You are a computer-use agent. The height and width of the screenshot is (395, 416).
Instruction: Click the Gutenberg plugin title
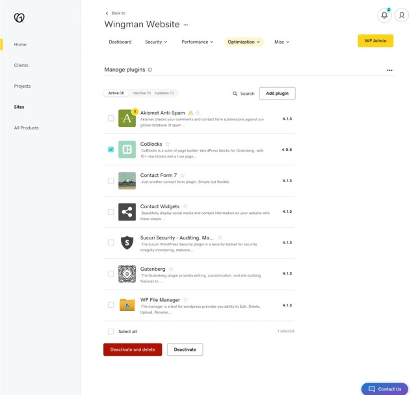pyautogui.click(x=153, y=269)
